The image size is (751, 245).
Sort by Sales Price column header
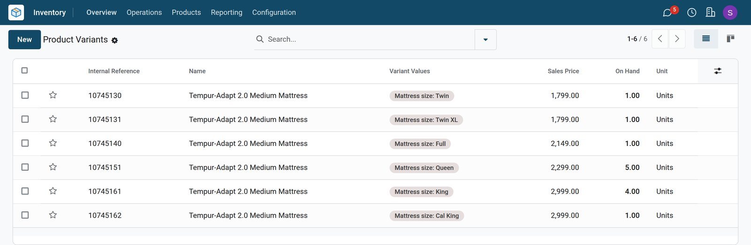pos(563,71)
